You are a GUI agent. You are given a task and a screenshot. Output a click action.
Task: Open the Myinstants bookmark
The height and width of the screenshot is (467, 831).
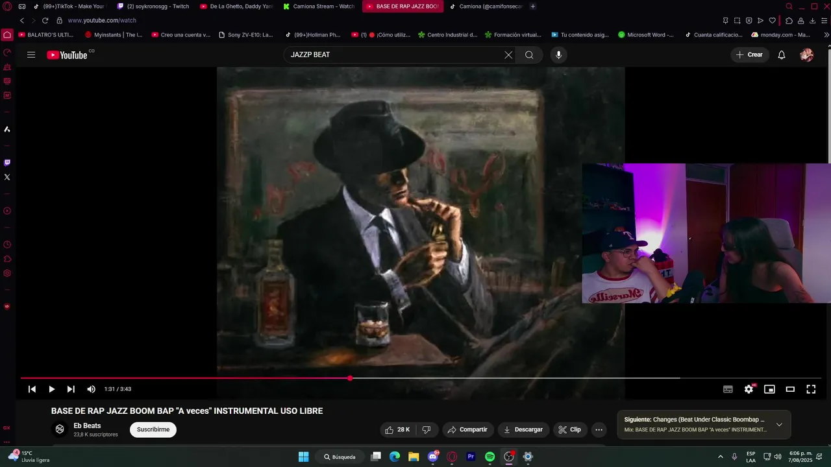114,35
